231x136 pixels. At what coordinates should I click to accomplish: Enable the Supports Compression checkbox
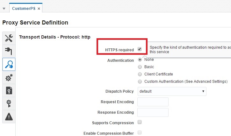pyautogui.click(x=140, y=122)
